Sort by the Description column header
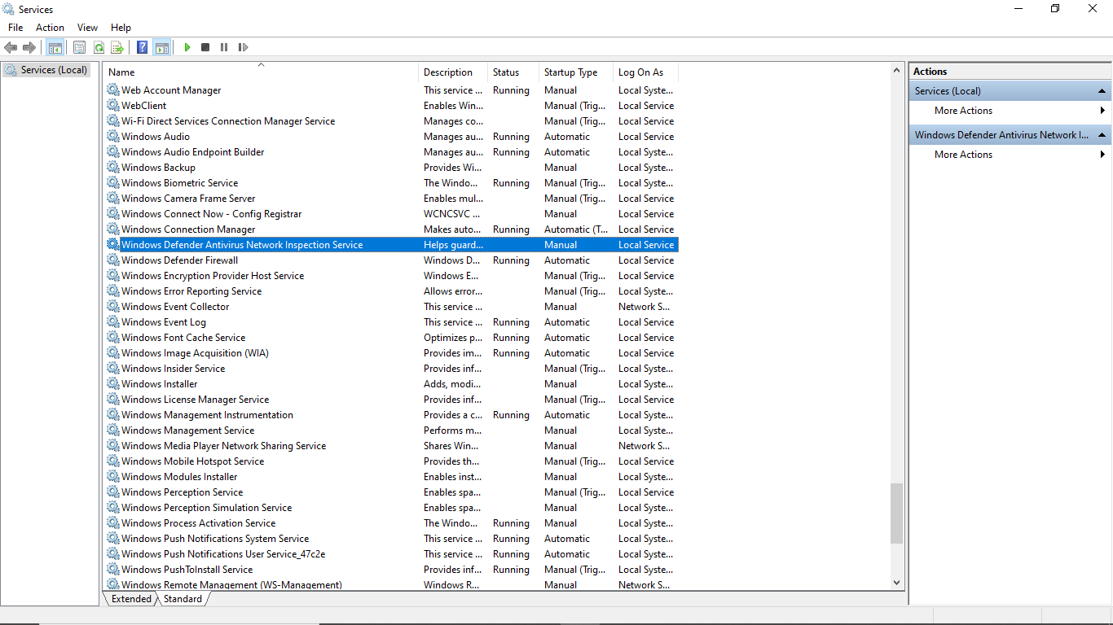 (453, 72)
